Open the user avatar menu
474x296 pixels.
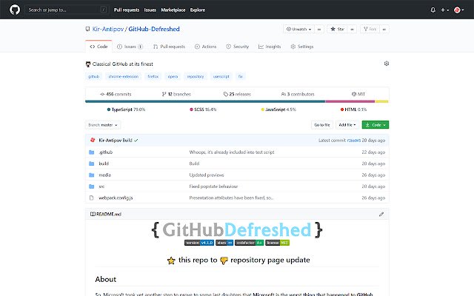[459, 10]
